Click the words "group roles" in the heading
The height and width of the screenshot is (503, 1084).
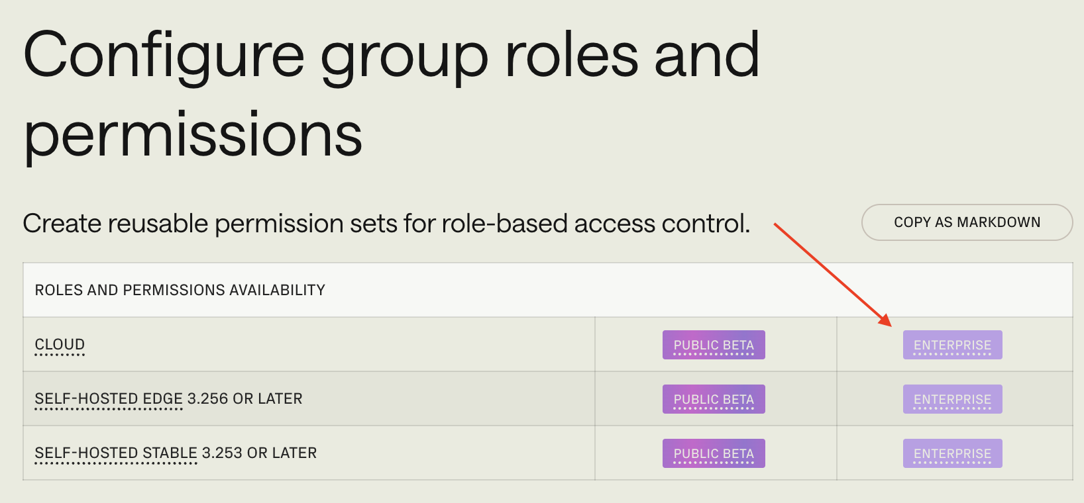coord(480,56)
